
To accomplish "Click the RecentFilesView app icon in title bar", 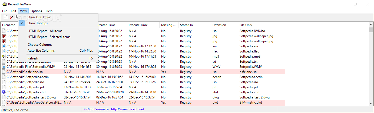I will click(x=4, y=4).
